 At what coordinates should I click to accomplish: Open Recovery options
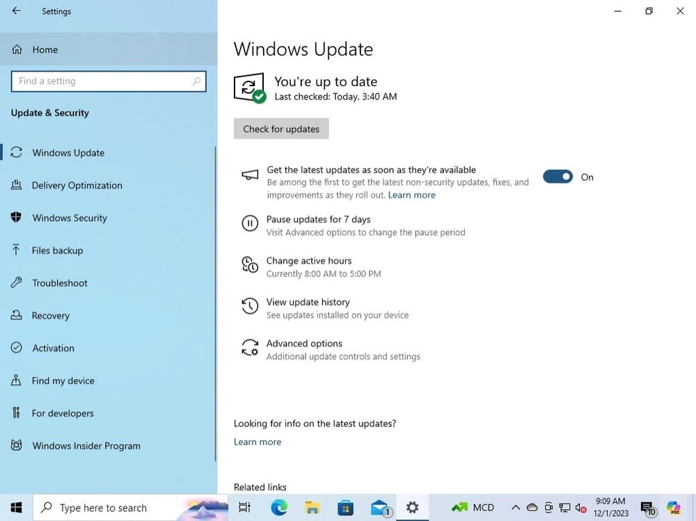coord(109,316)
